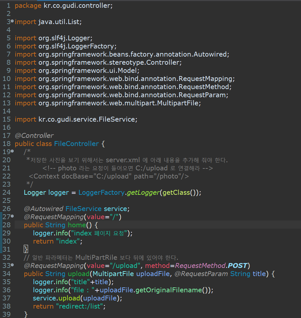Collapse the block comment at line 19
The width and height of the screenshot is (301, 318).
12,151
